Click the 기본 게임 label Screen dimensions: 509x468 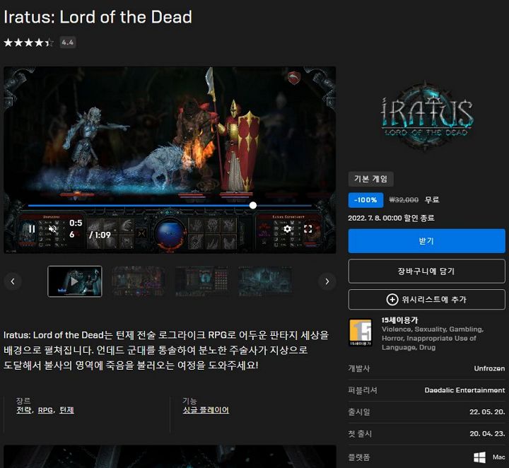(x=370, y=179)
